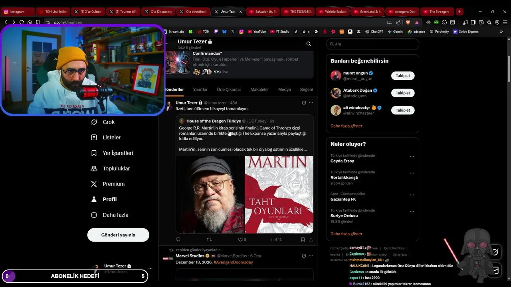Open House of the Dragon Türkiye quoted account

[x=214, y=121]
